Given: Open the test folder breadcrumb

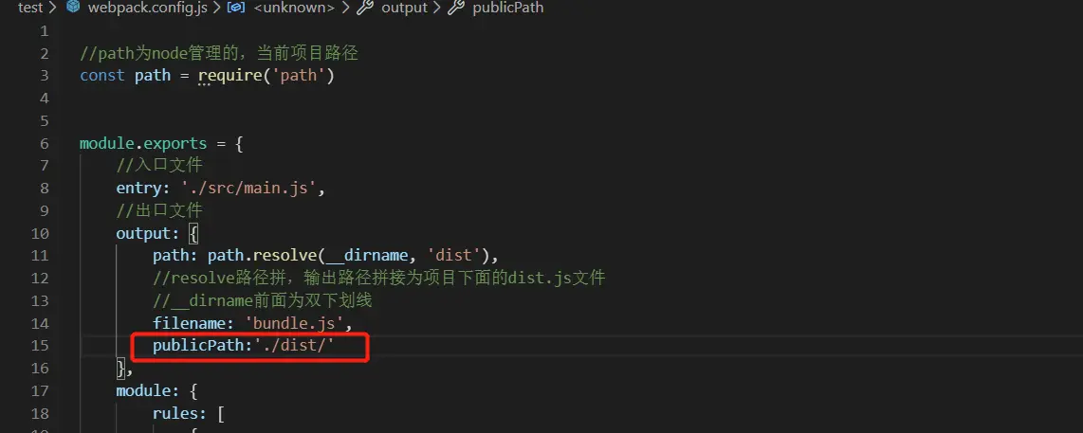Looking at the screenshot, I should point(31,8).
